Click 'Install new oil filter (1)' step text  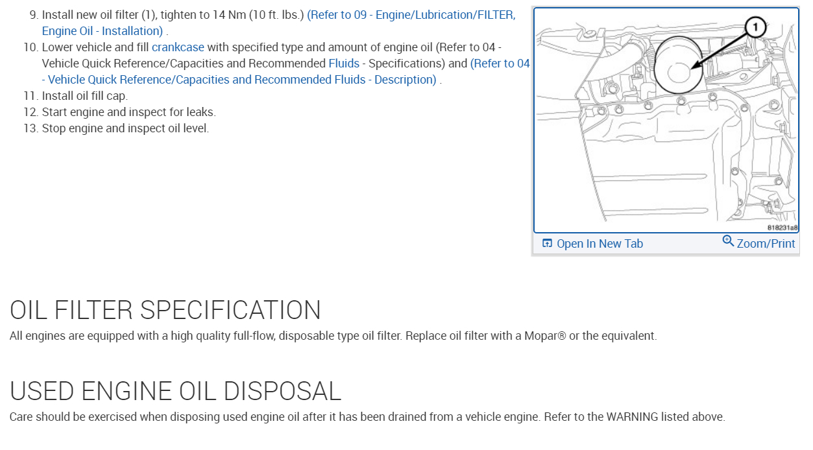pos(173,15)
